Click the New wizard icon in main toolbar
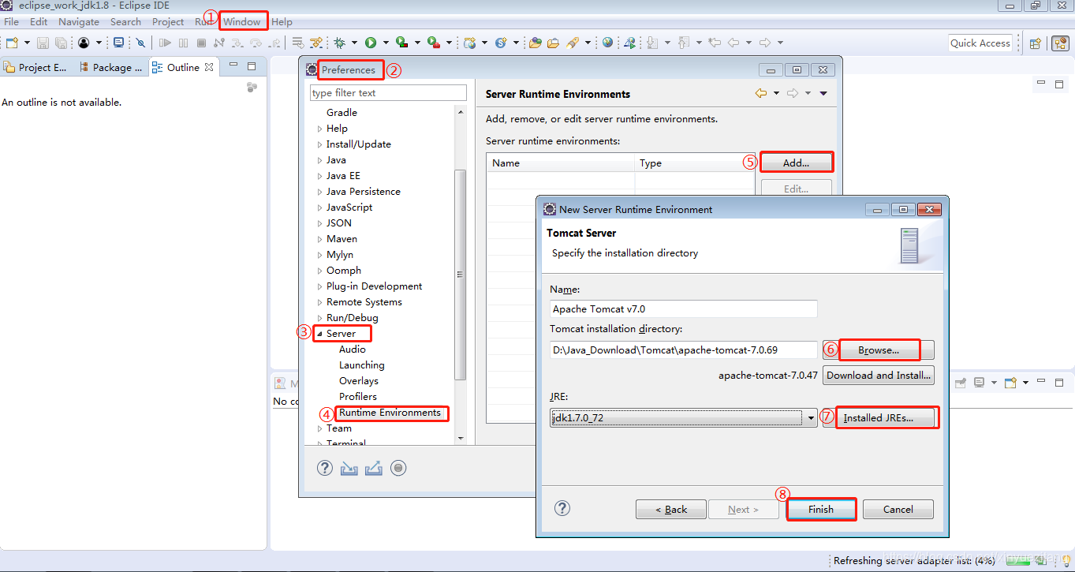Screen dimensions: 1075x572 [x=12, y=43]
